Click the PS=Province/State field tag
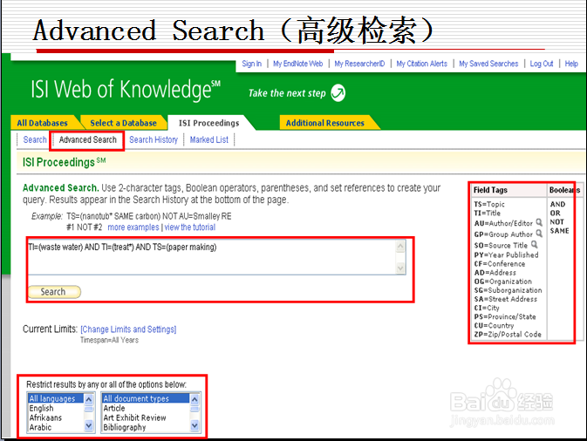Image resolution: width=587 pixels, height=441 pixels. (x=505, y=316)
